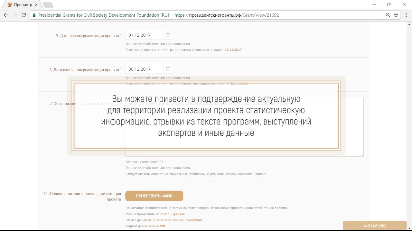This screenshot has height=231, width=412.
Task: Click the text 'не должен быть больше 2 мегабайт'
Action: [175, 220]
